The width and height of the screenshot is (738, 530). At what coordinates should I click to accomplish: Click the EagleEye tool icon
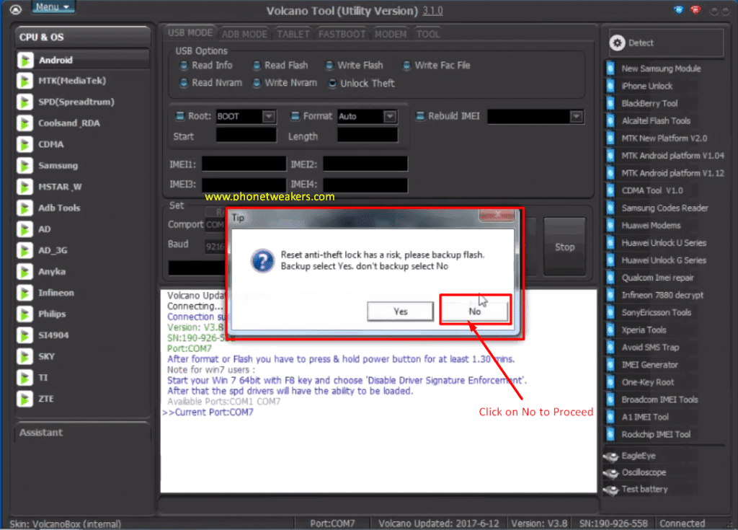(x=611, y=456)
